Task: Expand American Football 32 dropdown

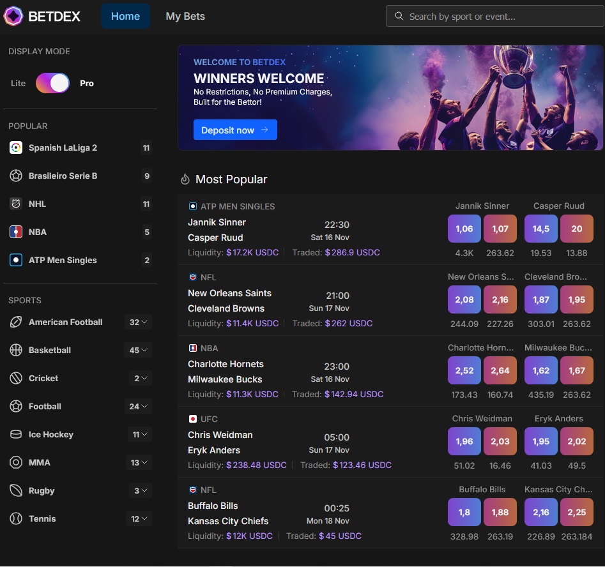Action: tap(138, 322)
